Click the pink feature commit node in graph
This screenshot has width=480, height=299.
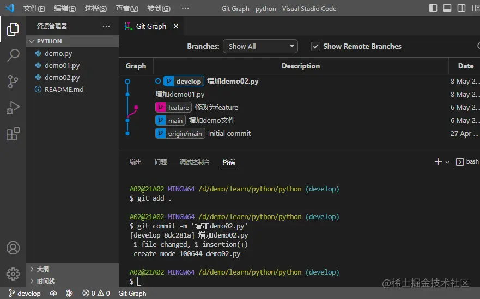coord(136,107)
